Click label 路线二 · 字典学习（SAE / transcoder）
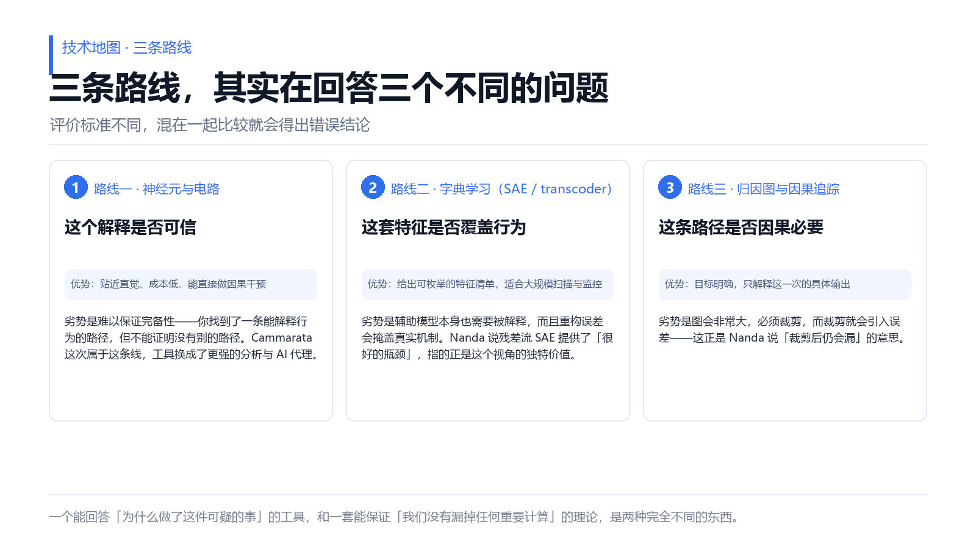Screen dimensions: 976x549 tap(501, 189)
